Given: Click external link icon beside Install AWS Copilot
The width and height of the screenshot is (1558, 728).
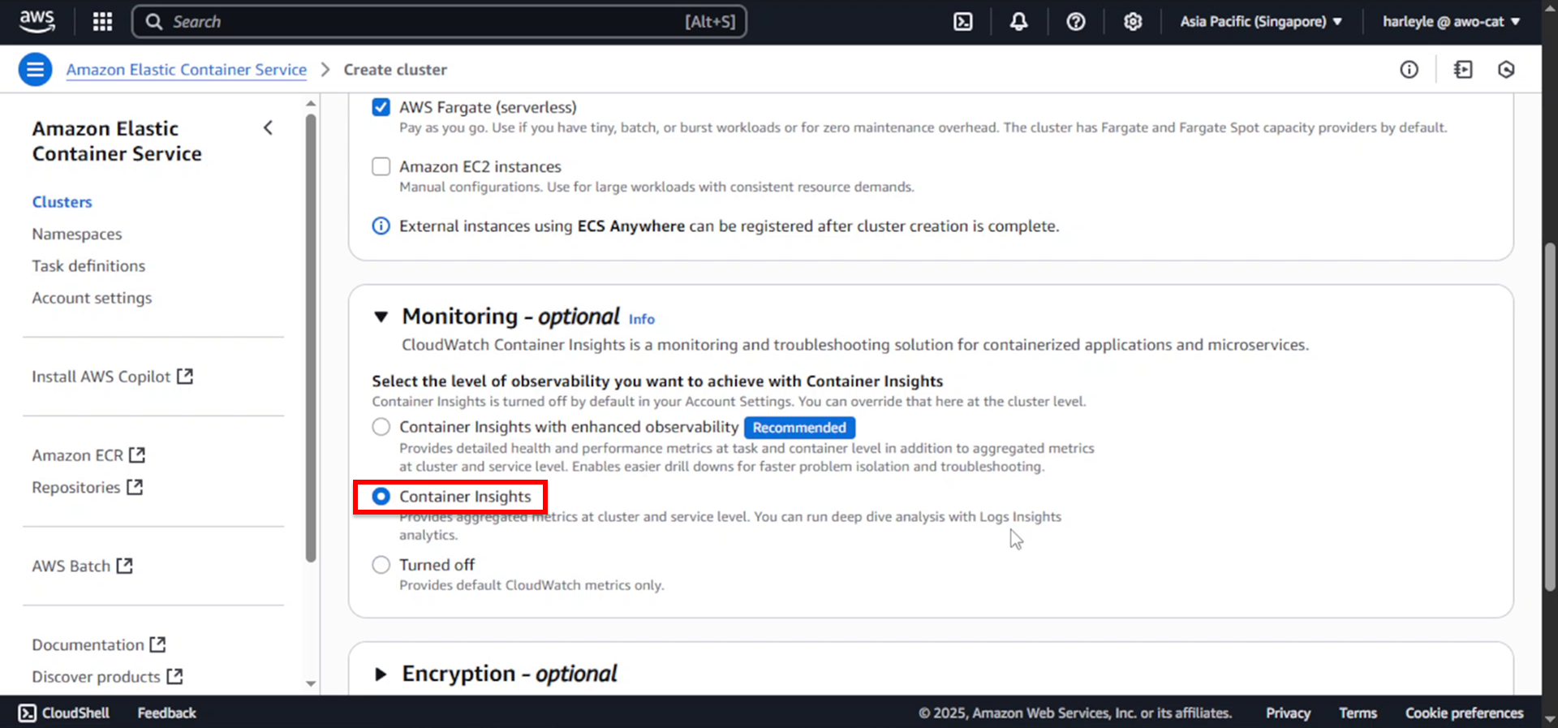Looking at the screenshot, I should (x=185, y=377).
